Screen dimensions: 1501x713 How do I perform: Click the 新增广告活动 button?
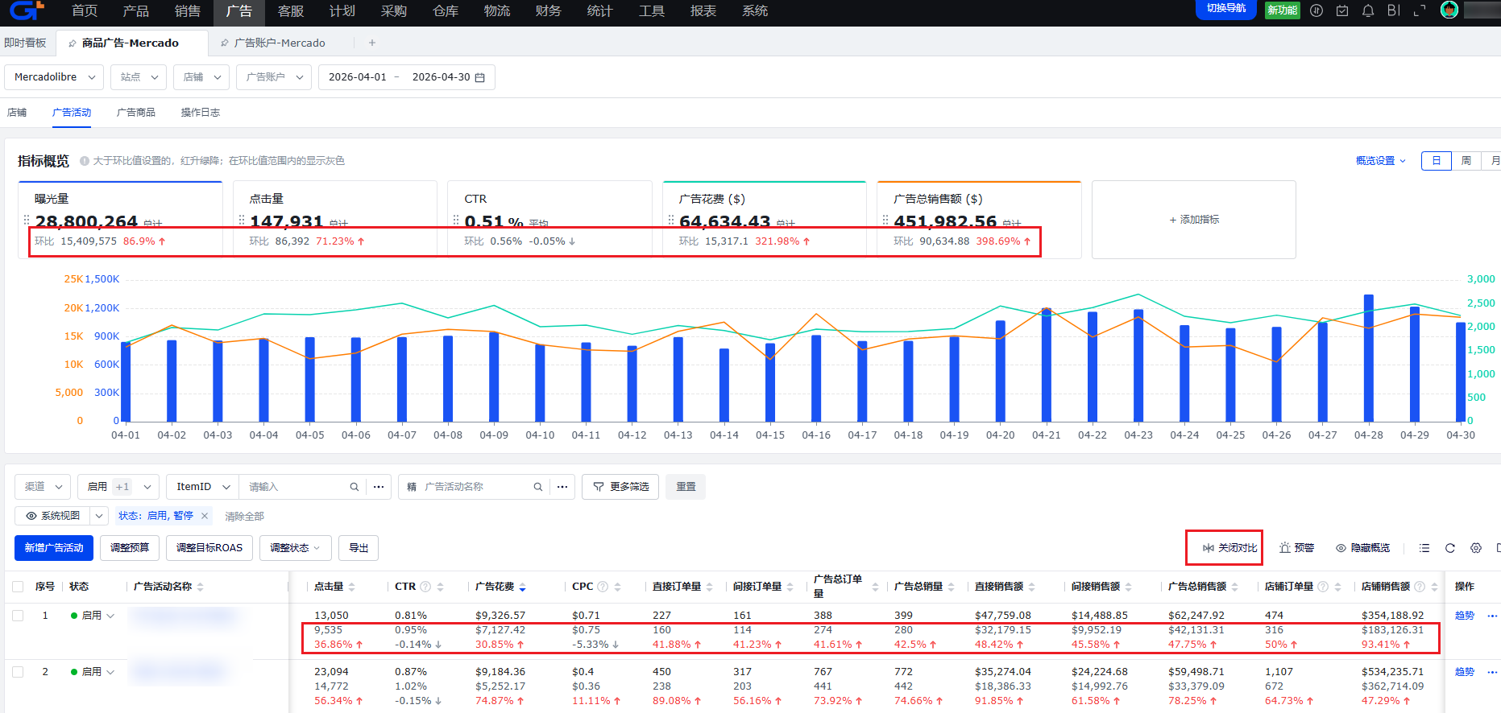(54, 548)
